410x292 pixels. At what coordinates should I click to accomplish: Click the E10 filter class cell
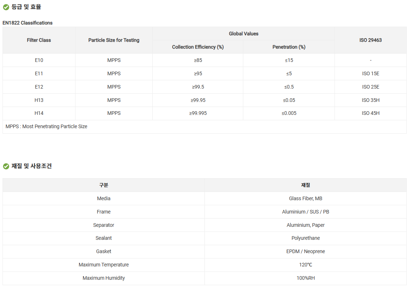(x=39, y=60)
